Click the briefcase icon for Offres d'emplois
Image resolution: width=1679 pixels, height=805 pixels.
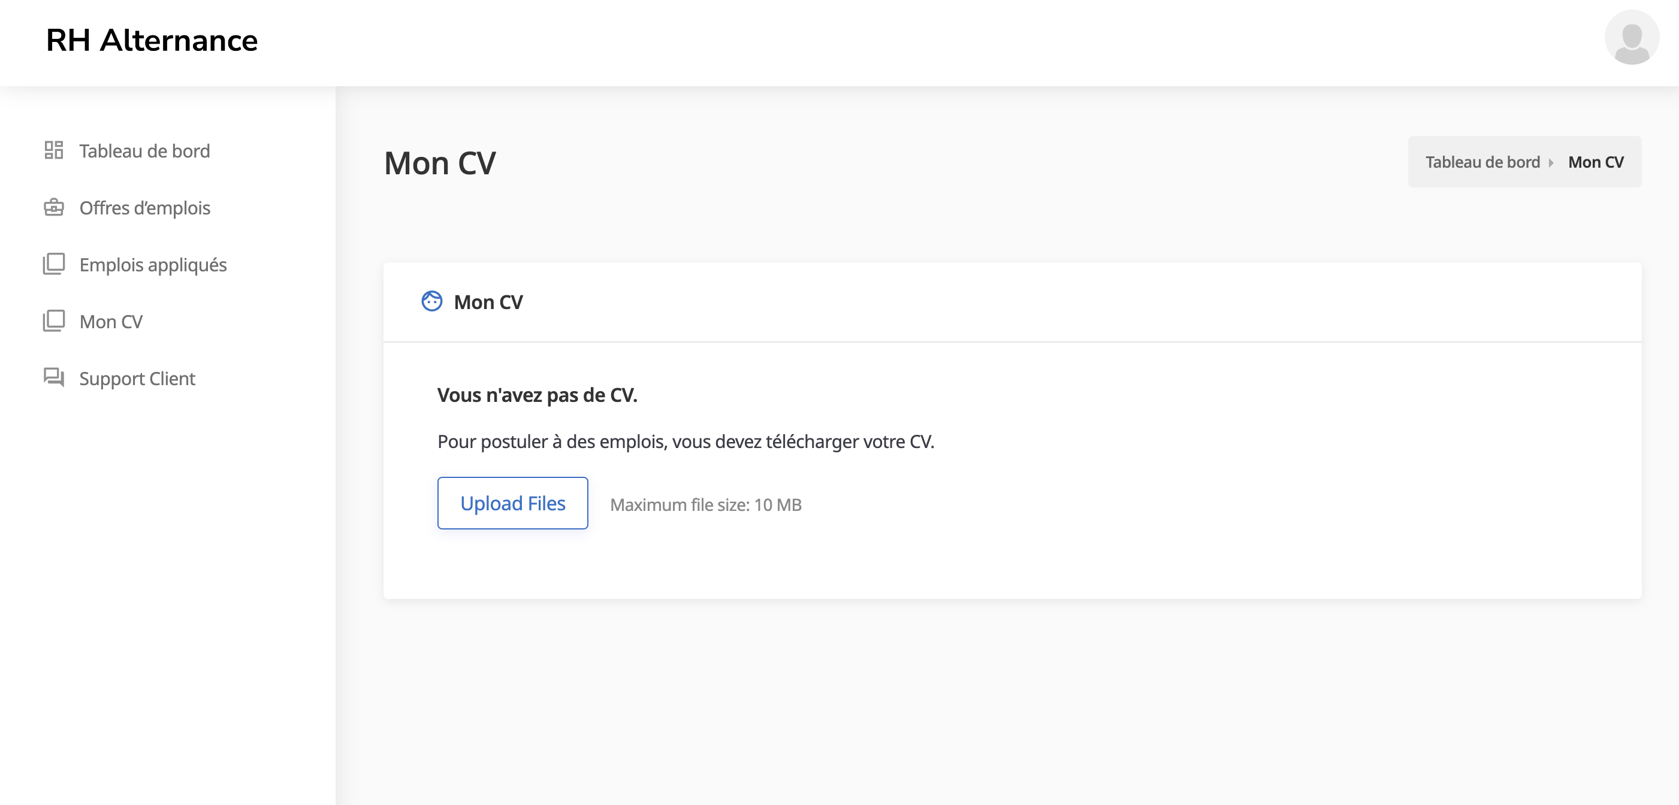point(53,208)
